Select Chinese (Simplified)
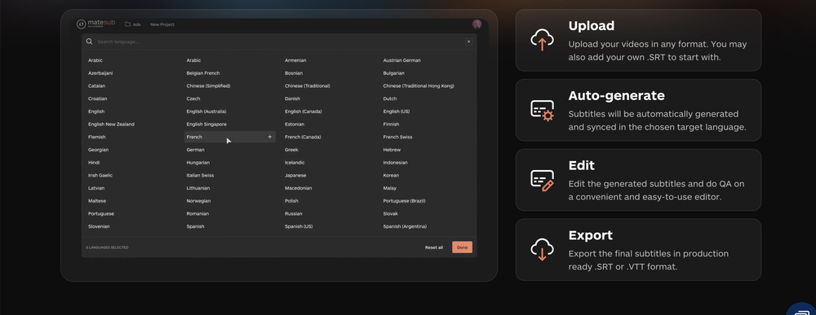Screen dimensions: 816x315 (x=208, y=86)
